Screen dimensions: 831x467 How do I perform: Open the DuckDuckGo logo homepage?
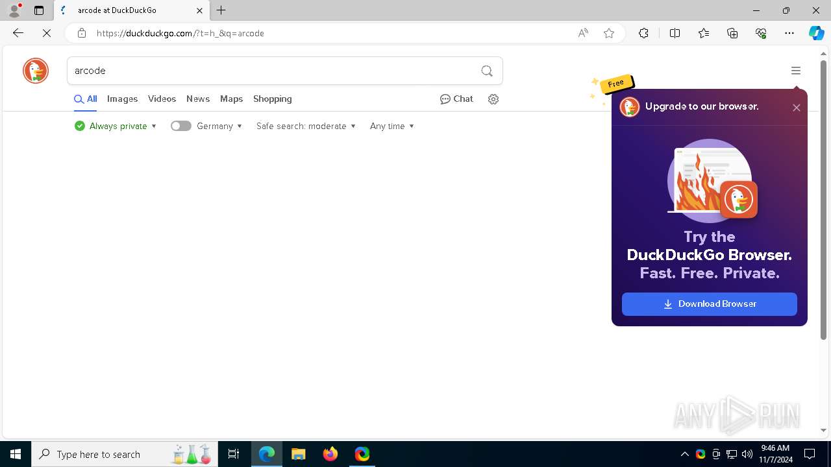point(36,71)
